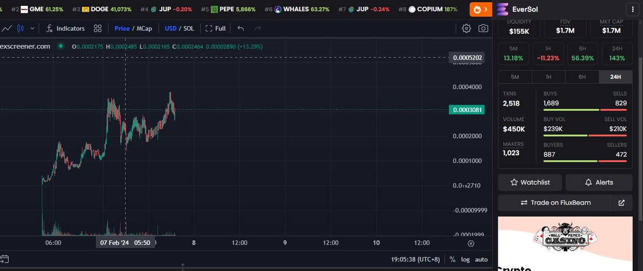
Task: Open the layout grid templates icon
Action: (98, 28)
